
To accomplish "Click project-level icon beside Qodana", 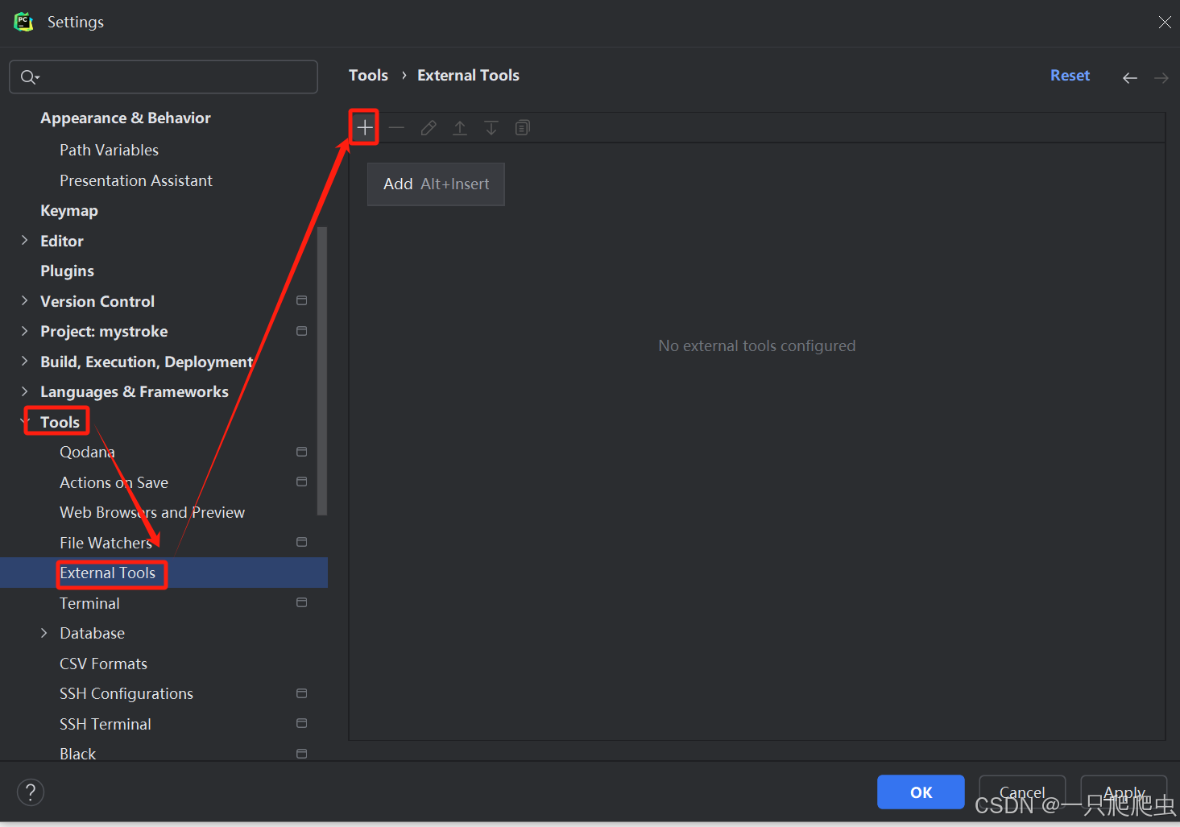I will click(302, 452).
